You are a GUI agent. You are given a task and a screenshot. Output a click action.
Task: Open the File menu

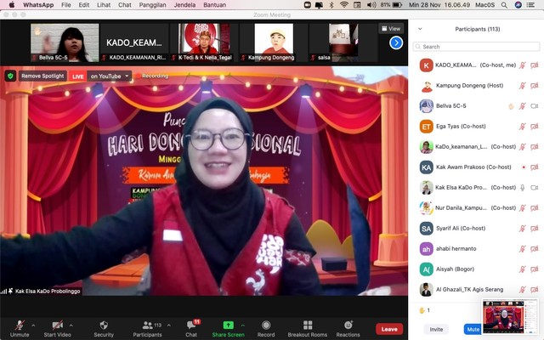pos(66,5)
